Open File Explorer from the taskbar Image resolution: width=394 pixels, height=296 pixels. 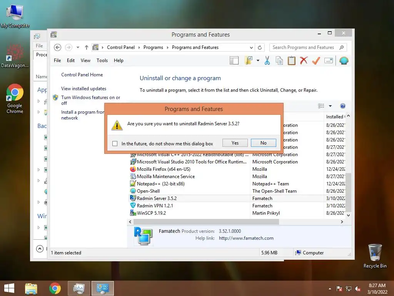(31, 288)
